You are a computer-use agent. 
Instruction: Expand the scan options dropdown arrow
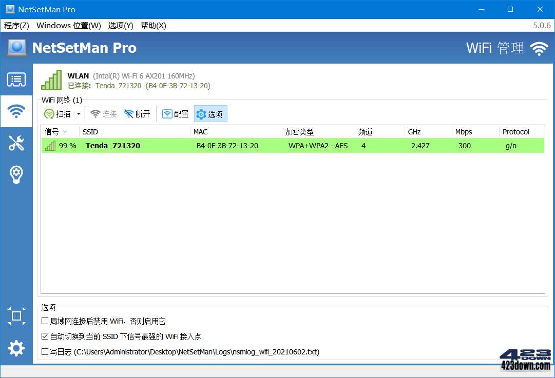pos(79,113)
